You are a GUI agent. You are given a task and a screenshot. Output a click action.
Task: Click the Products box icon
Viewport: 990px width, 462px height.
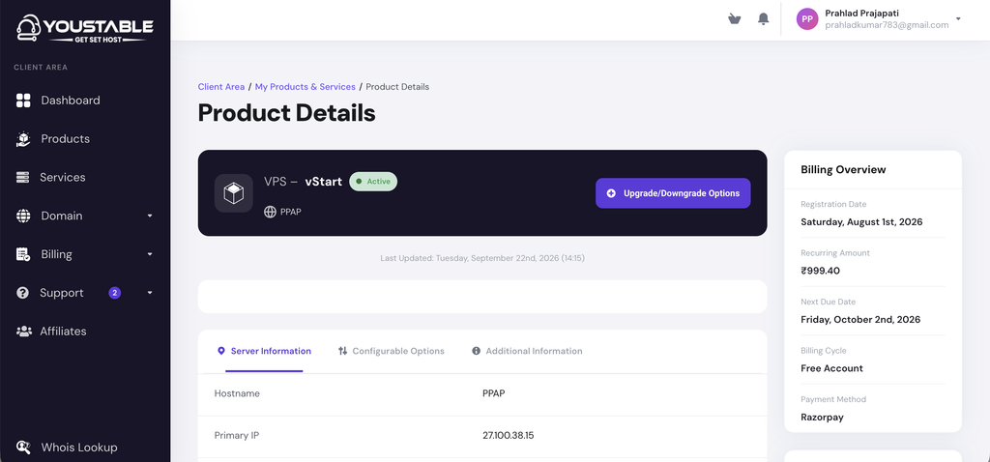point(23,139)
